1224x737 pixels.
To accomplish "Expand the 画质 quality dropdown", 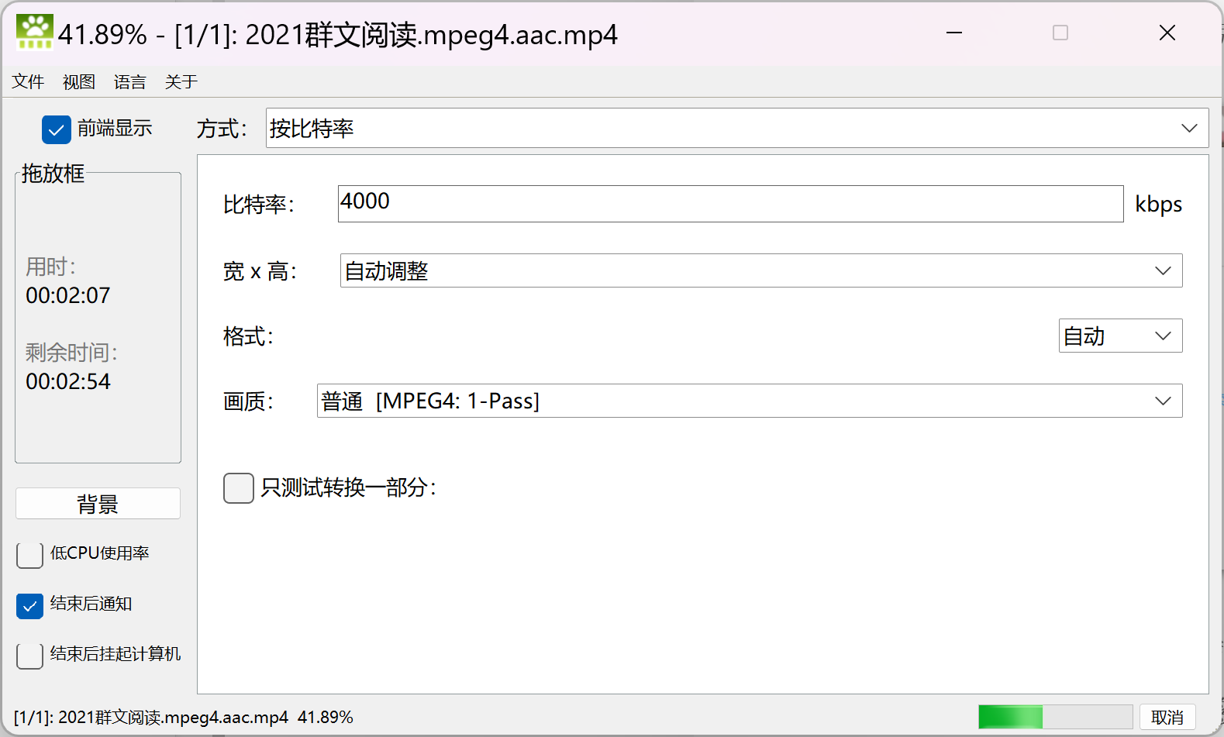I will pos(749,401).
